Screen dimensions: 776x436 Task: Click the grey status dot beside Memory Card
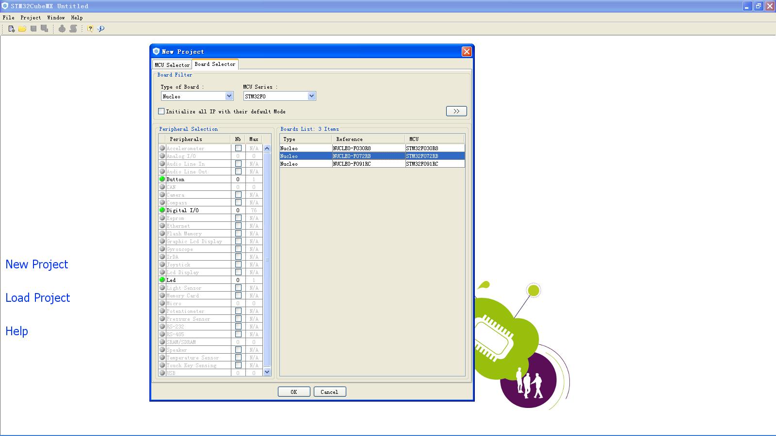pyautogui.click(x=162, y=296)
